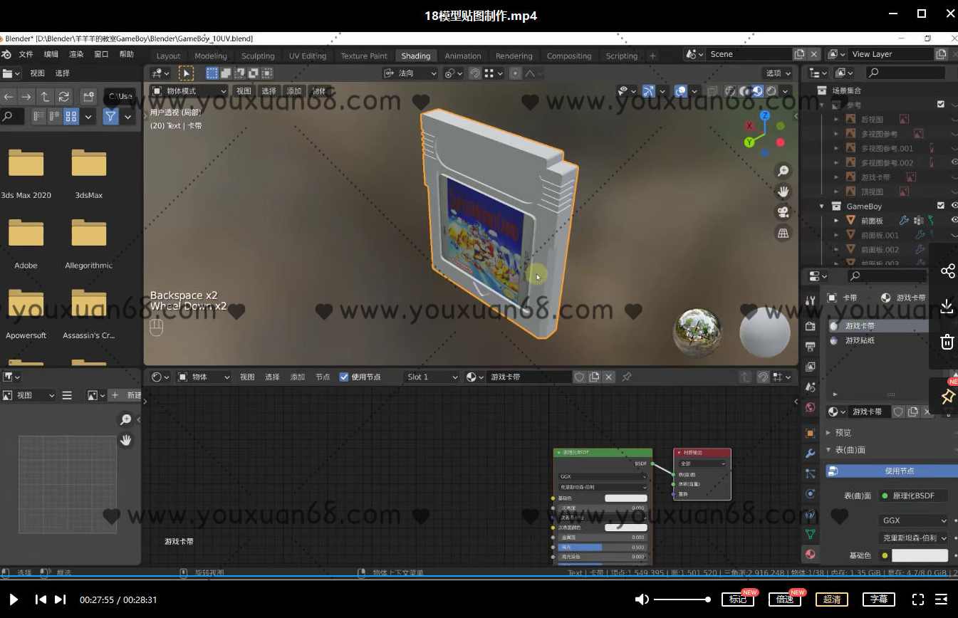958x618 pixels.
Task: Toggle the GameBoy collection checkbox
Action: [940, 205]
